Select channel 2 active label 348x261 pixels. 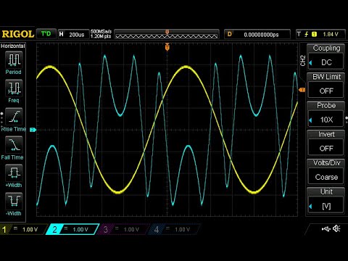(72, 229)
